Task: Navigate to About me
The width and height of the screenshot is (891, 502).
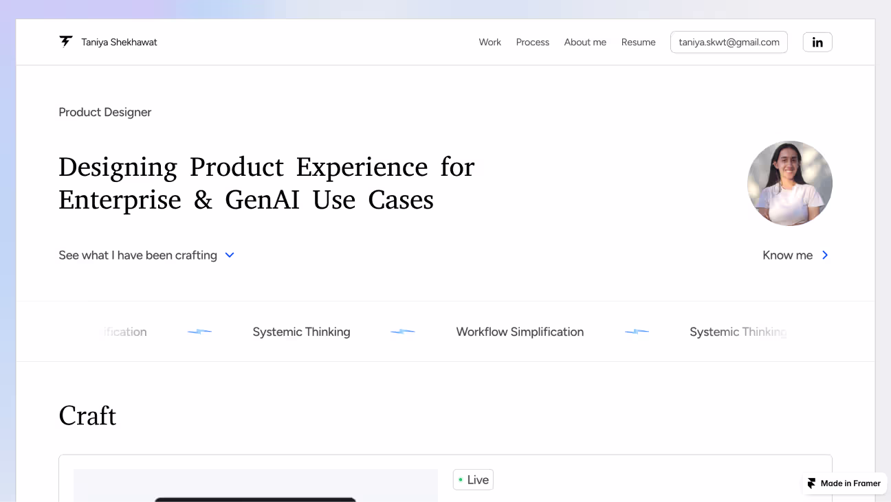Action: coord(585,42)
